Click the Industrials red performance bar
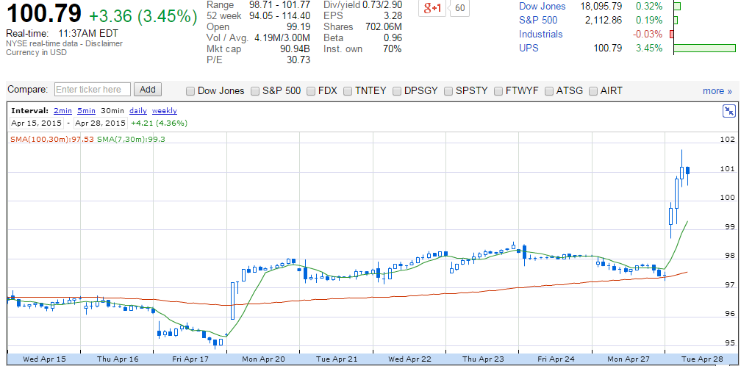Viewport: 741px width, 366px height. coord(672,34)
